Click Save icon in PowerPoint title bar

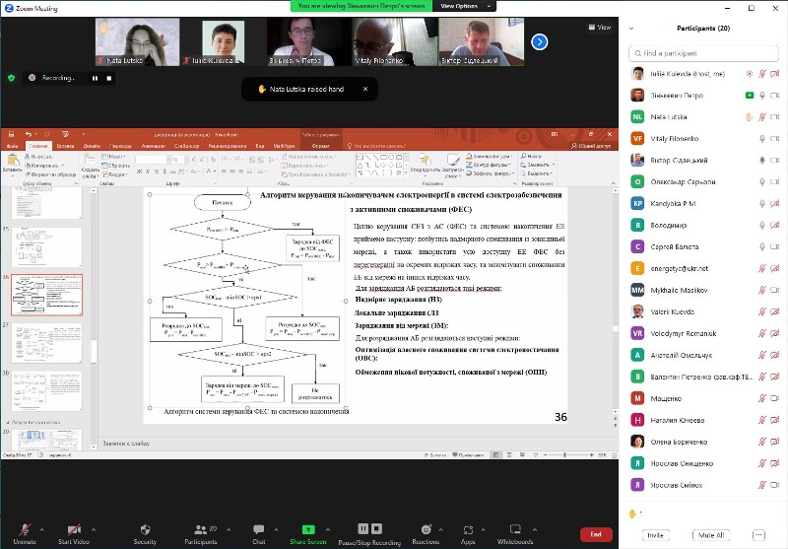click(11, 134)
